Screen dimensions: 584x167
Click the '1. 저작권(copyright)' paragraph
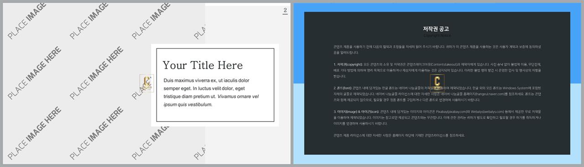click(x=437, y=70)
